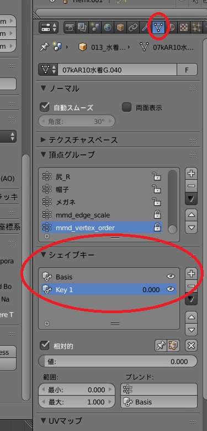Select the mmd_edge_scale vertex group
The height and width of the screenshot is (431, 207).
click(x=102, y=215)
